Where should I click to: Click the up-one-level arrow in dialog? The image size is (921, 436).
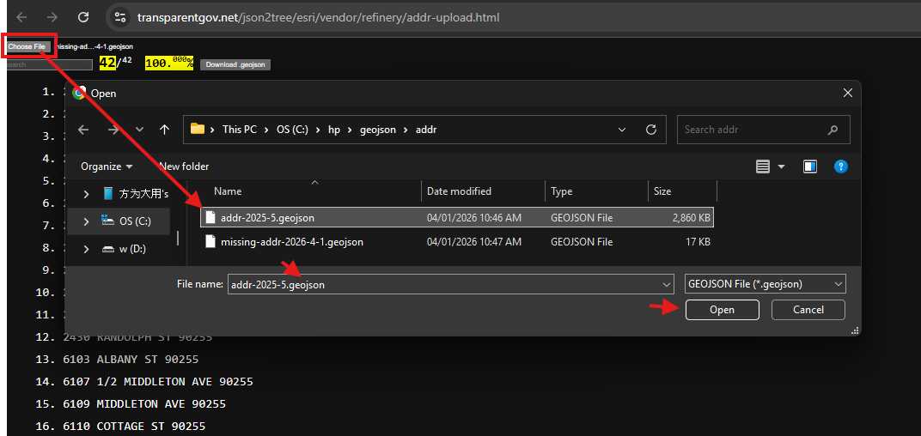coord(164,130)
